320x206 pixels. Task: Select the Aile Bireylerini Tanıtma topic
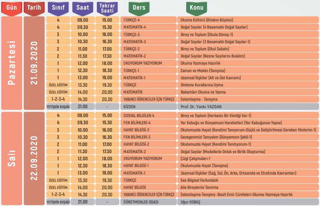tap(248, 187)
